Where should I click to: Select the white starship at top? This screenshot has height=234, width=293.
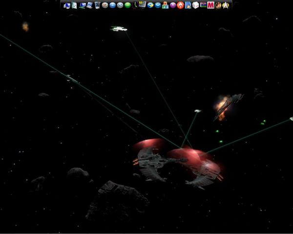click(118, 29)
